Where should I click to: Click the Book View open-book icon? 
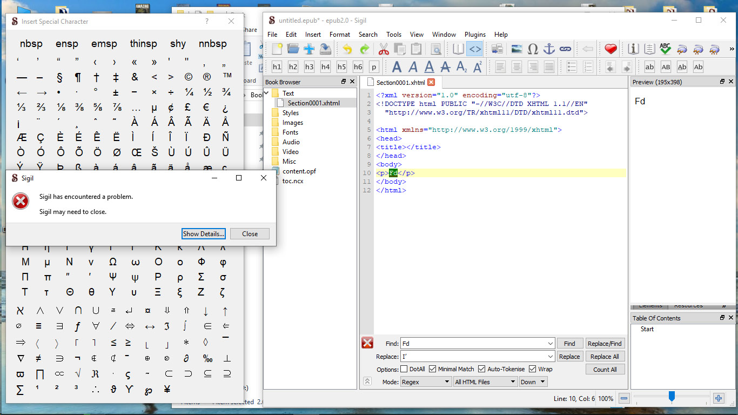(458, 49)
